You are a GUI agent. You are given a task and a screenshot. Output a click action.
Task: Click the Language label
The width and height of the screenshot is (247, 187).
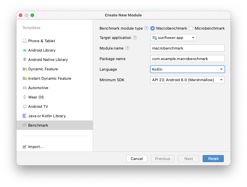coord(108,69)
